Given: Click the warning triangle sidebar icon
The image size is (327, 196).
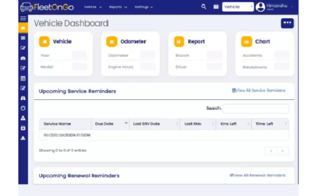Looking at the screenshot, I should (x=23, y=118).
